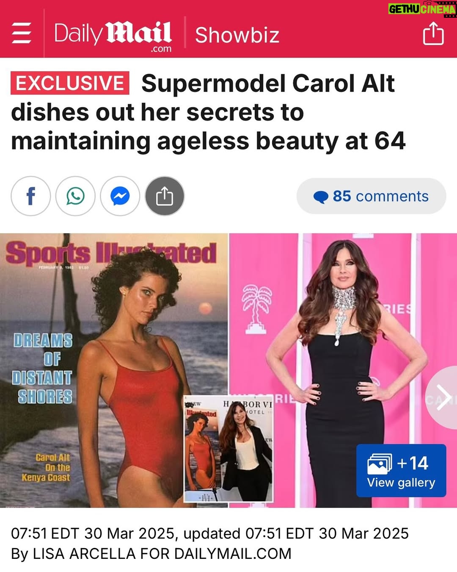Select the 30 Mar 2025 timestamp line
This screenshot has height=572, width=457.
click(x=210, y=533)
